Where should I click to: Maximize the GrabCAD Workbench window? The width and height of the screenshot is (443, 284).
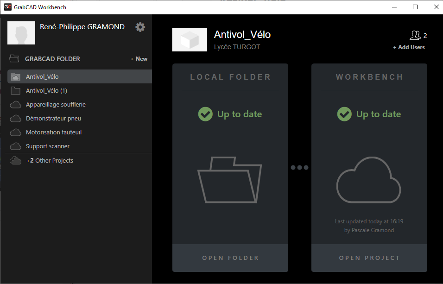tap(415, 7)
